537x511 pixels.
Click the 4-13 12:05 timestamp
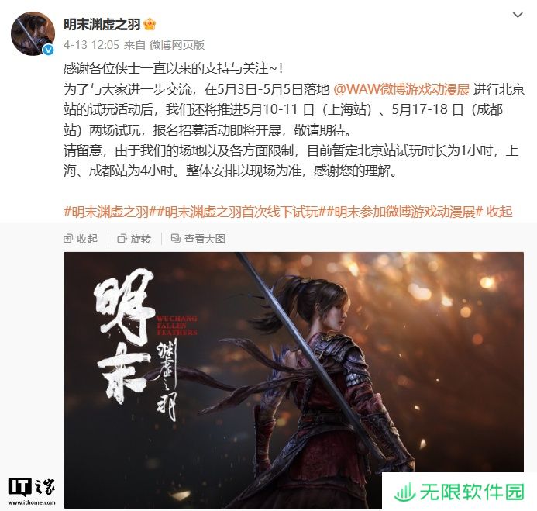(91, 45)
